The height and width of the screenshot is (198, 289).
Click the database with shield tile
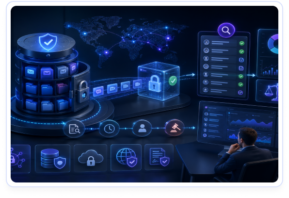tap(52, 159)
